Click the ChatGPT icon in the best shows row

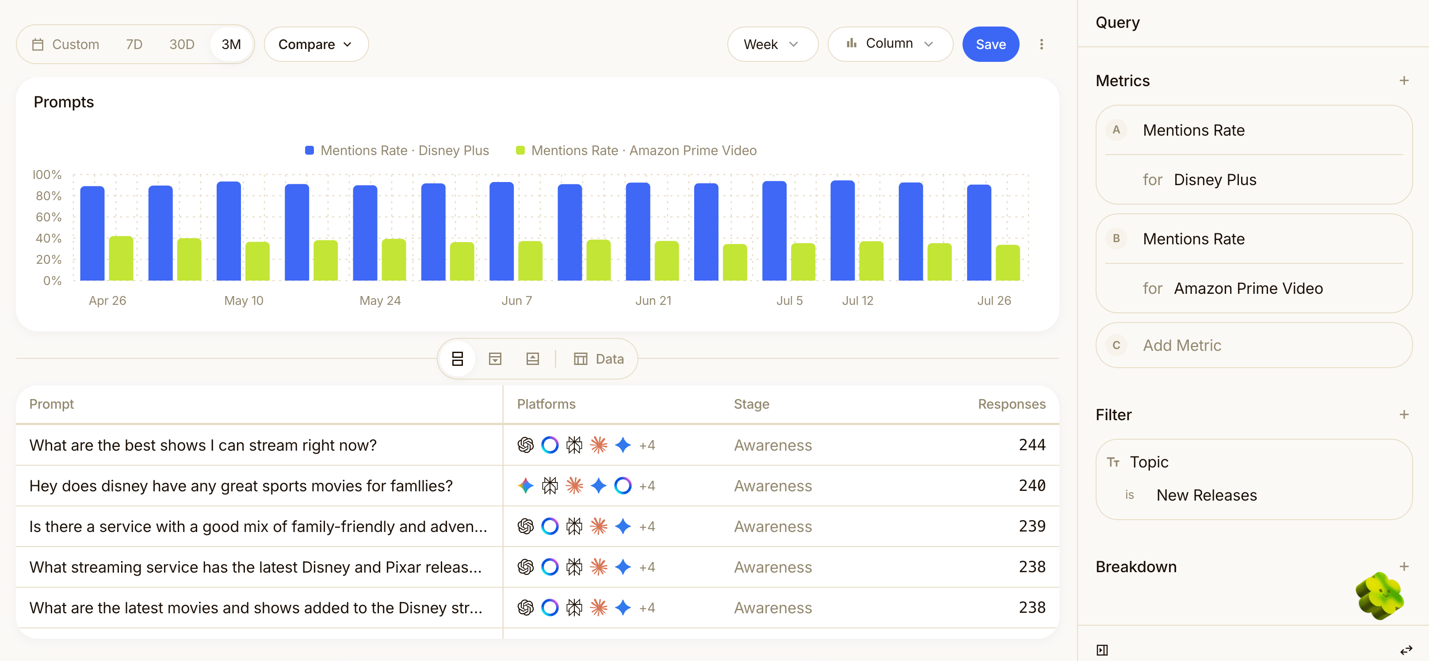pos(525,445)
